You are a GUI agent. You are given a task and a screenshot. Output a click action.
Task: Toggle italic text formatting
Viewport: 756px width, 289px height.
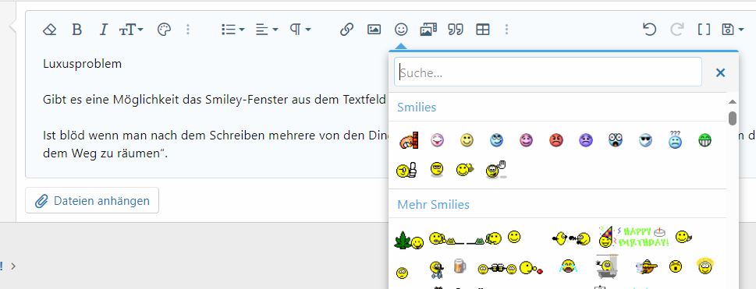[103, 30]
